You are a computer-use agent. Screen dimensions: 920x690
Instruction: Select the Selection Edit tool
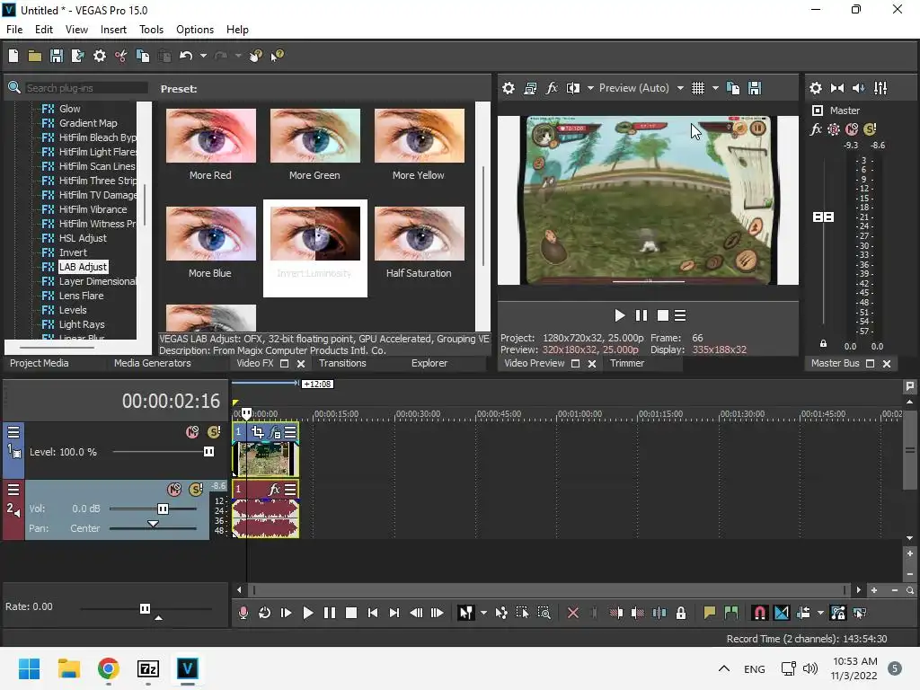tap(522, 613)
